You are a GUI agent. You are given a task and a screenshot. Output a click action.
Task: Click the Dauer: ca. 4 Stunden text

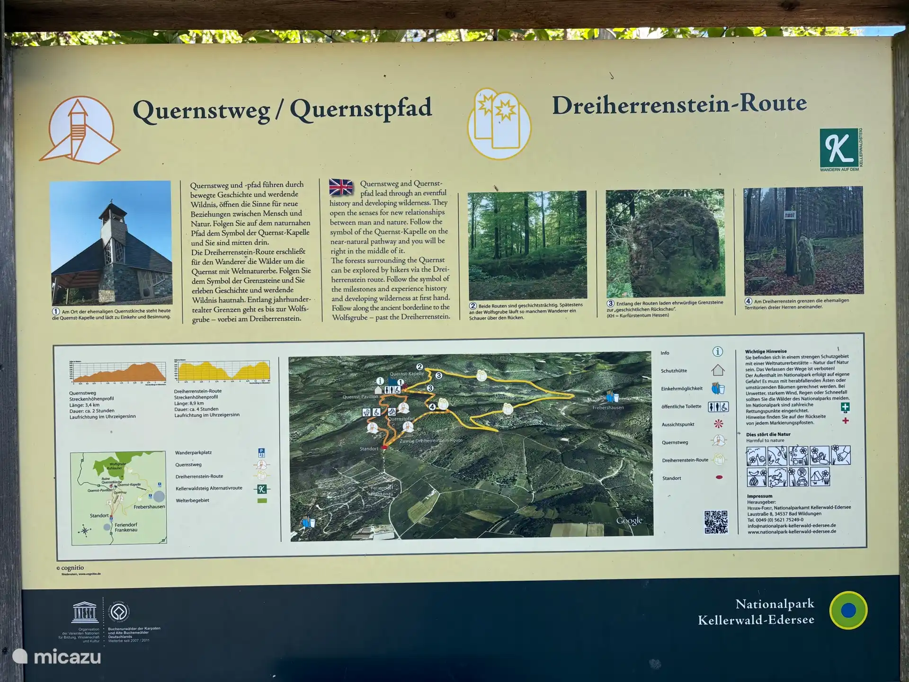pyautogui.click(x=196, y=409)
